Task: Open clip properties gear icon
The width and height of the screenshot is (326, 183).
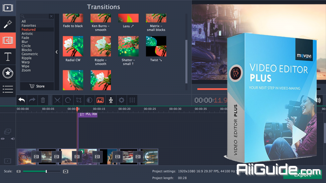Action: tap(121, 100)
